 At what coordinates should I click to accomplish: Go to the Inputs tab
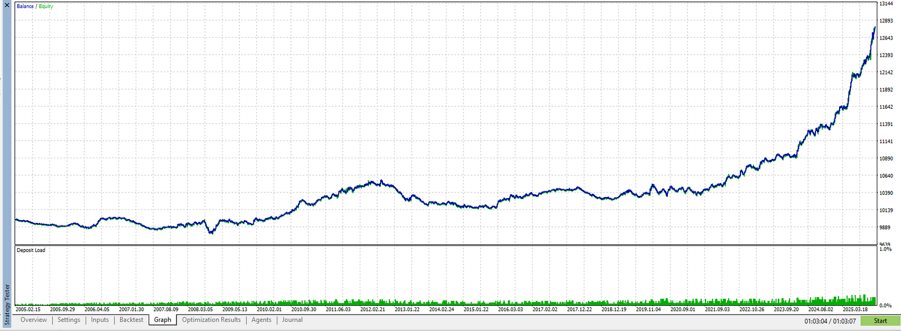(100, 320)
